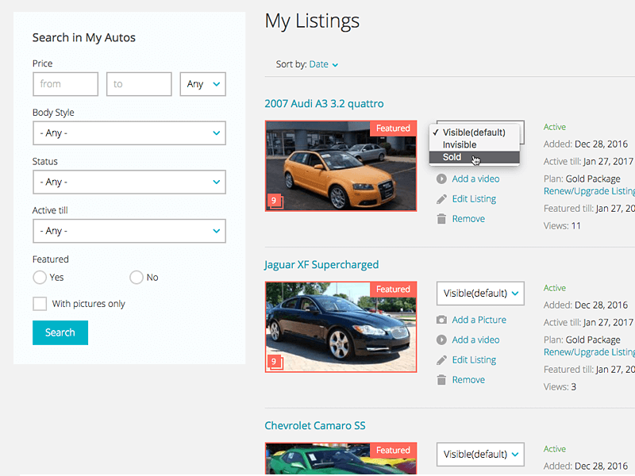
Task: Click the trash icon for Audi listing Remove
Action: (441, 219)
